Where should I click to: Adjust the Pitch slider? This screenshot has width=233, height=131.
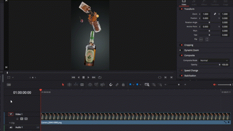pyautogui.click(x=209, y=31)
